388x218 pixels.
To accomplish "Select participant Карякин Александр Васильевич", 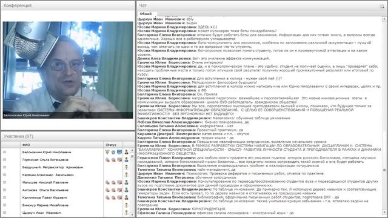I will (48, 175).
